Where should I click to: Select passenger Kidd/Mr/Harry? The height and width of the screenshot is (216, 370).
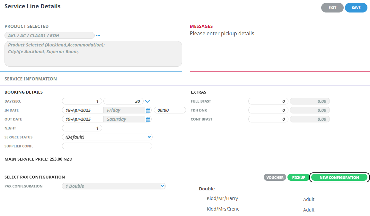222,198
